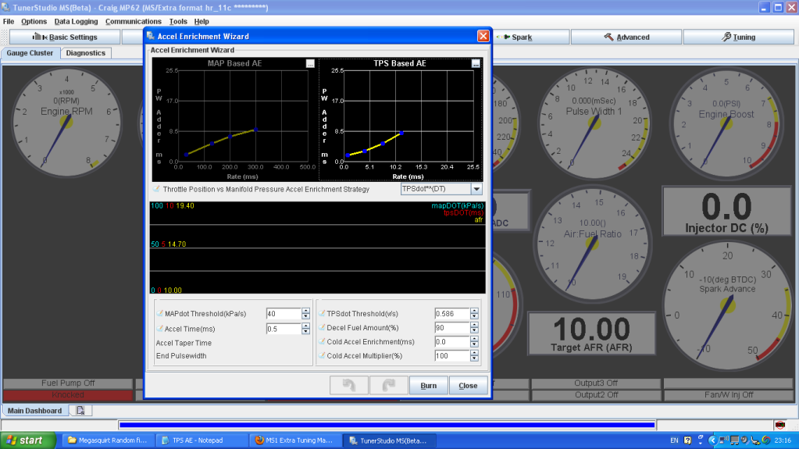Open the Data Logging menu
Viewport: 799px width, 449px height.
76,21
